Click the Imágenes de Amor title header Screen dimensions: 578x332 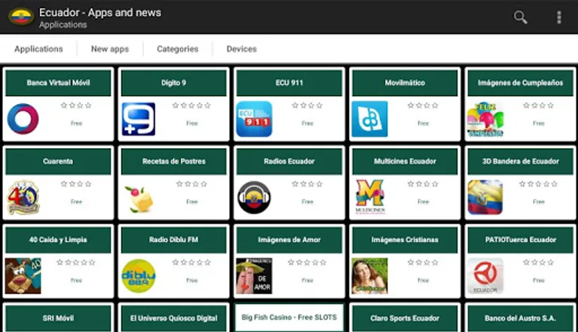tap(289, 239)
